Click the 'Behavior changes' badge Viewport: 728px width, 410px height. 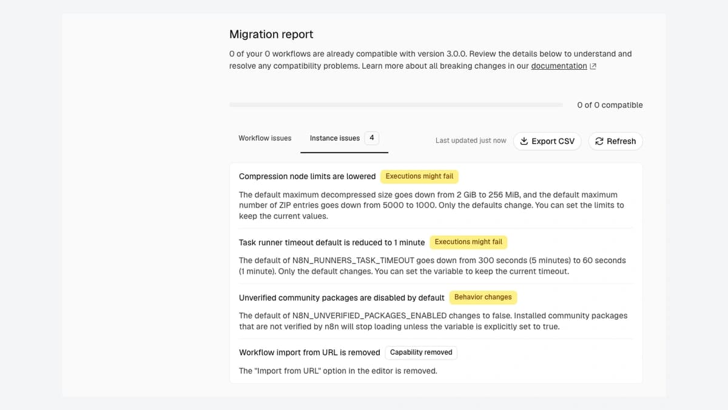coord(483,297)
